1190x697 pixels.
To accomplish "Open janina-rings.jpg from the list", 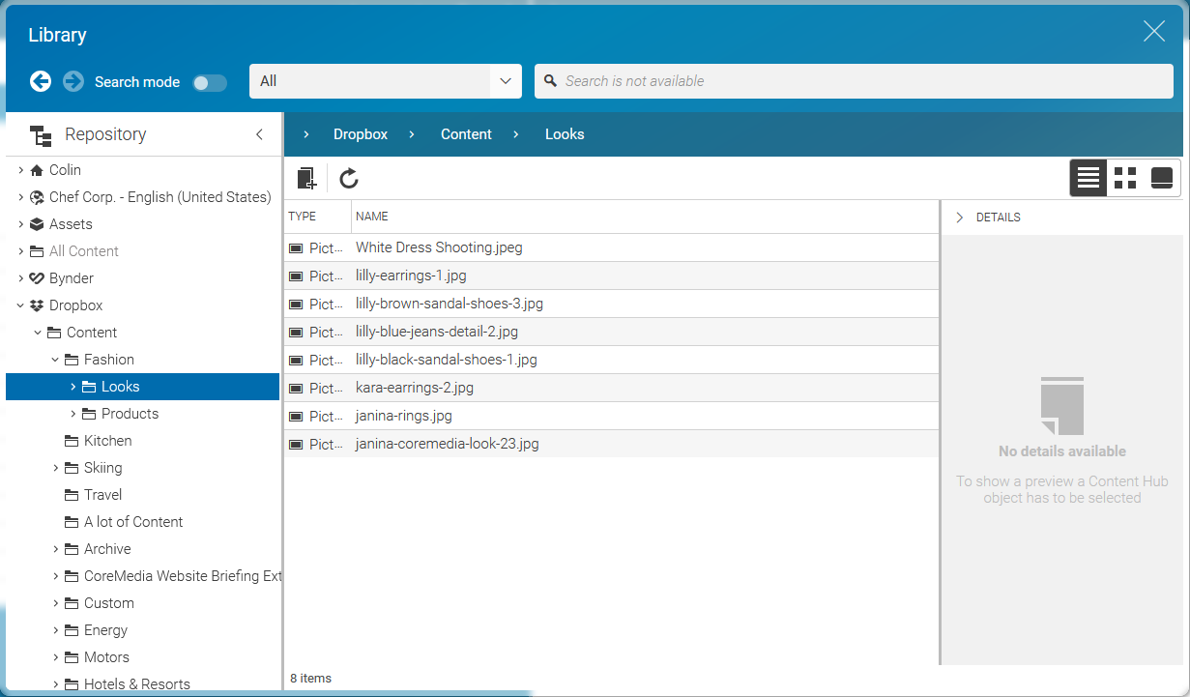I will pos(402,416).
